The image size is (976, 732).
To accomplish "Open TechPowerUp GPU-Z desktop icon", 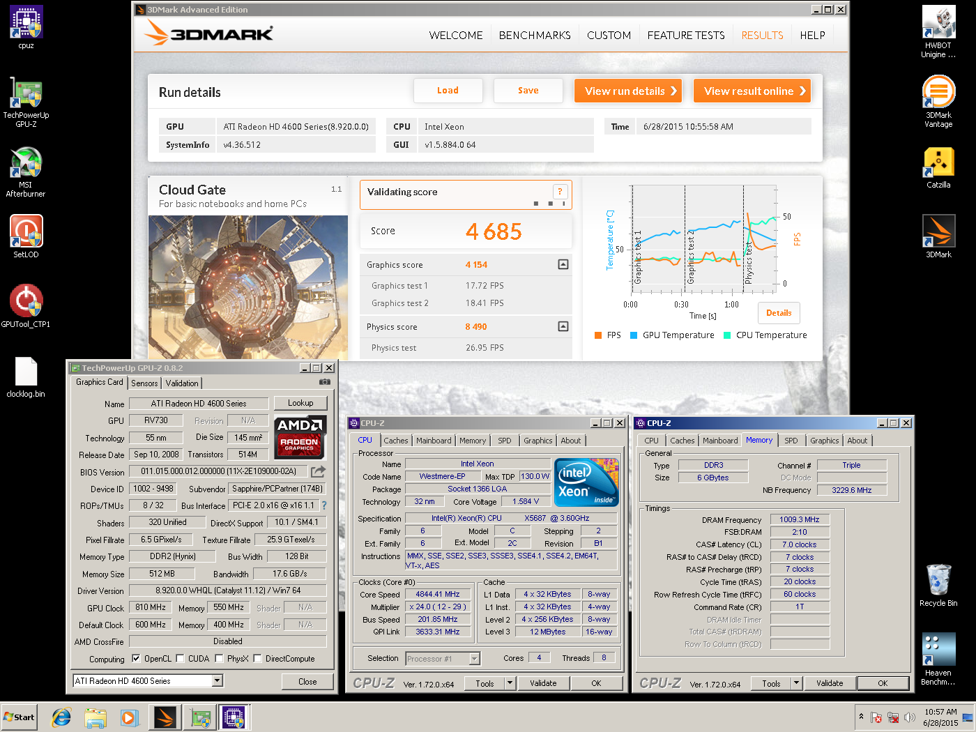I will coord(26,102).
